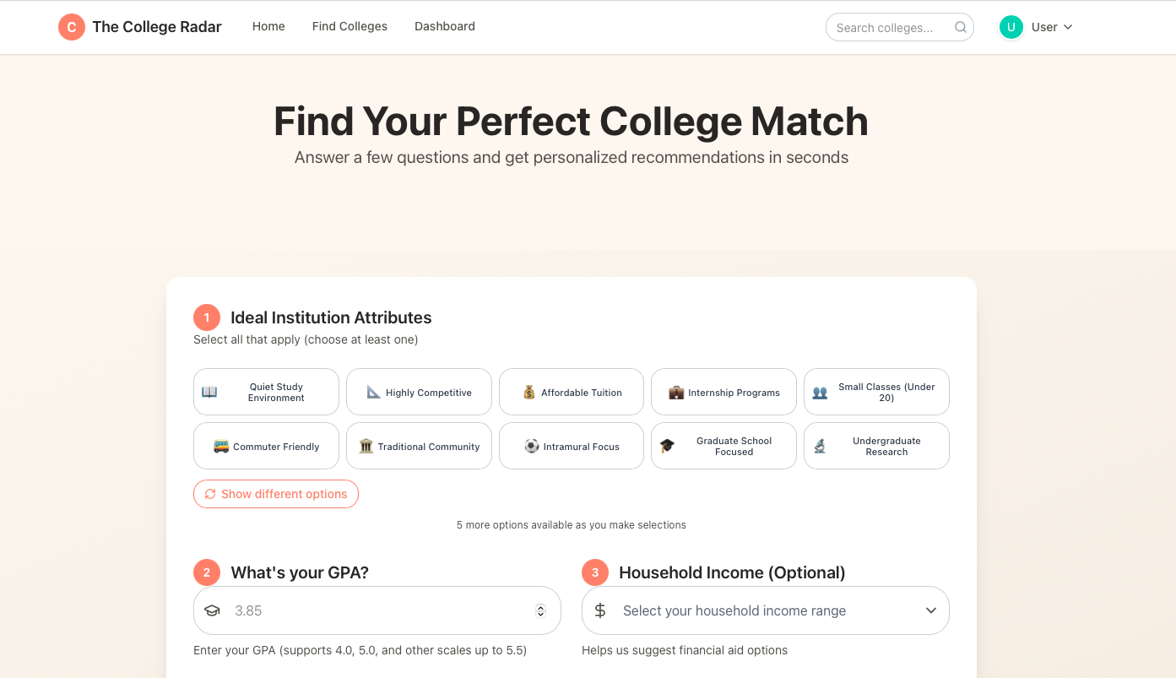1176x678 pixels.
Task: Click the search magnifier icon
Action: (961, 27)
